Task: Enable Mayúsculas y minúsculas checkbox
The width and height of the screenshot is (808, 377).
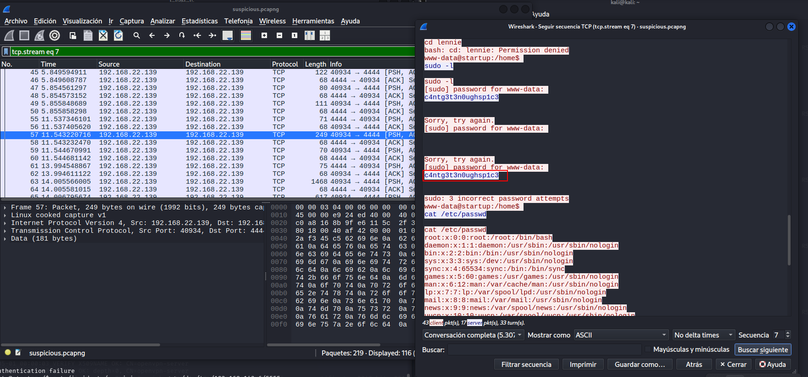Action: point(648,349)
